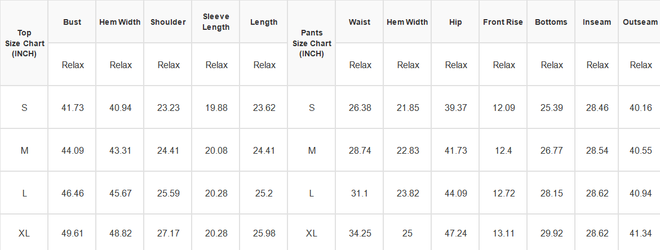This screenshot has width=660, height=250.
Task: Click the Top Size Chart (INCH) cell
Action: coord(24,43)
